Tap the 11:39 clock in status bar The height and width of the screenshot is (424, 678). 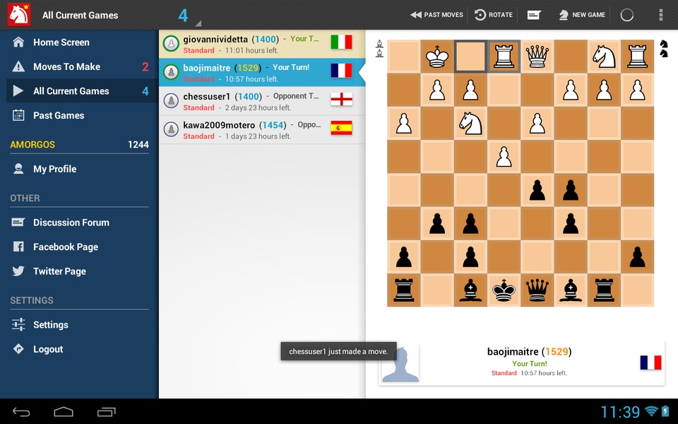point(620,412)
